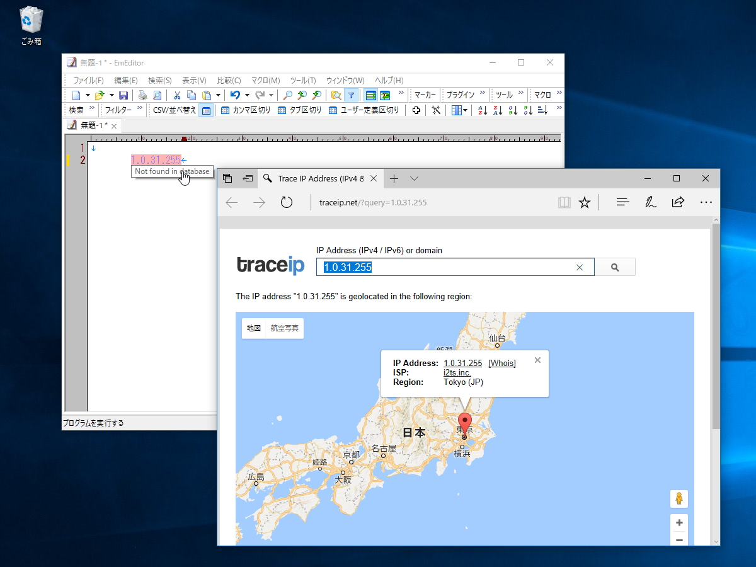Screen dimensions: 756x567
Task: Add page to favorites with star icon
Action: (x=585, y=202)
